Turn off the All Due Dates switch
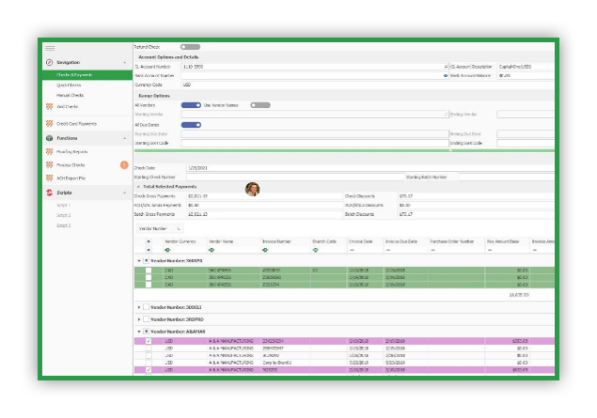The image size is (597, 418). [x=191, y=125]
